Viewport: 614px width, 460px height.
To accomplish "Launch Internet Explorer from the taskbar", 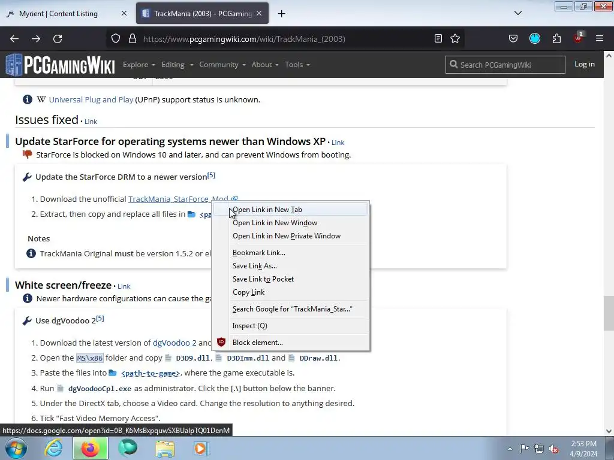I will click(53, 449).
